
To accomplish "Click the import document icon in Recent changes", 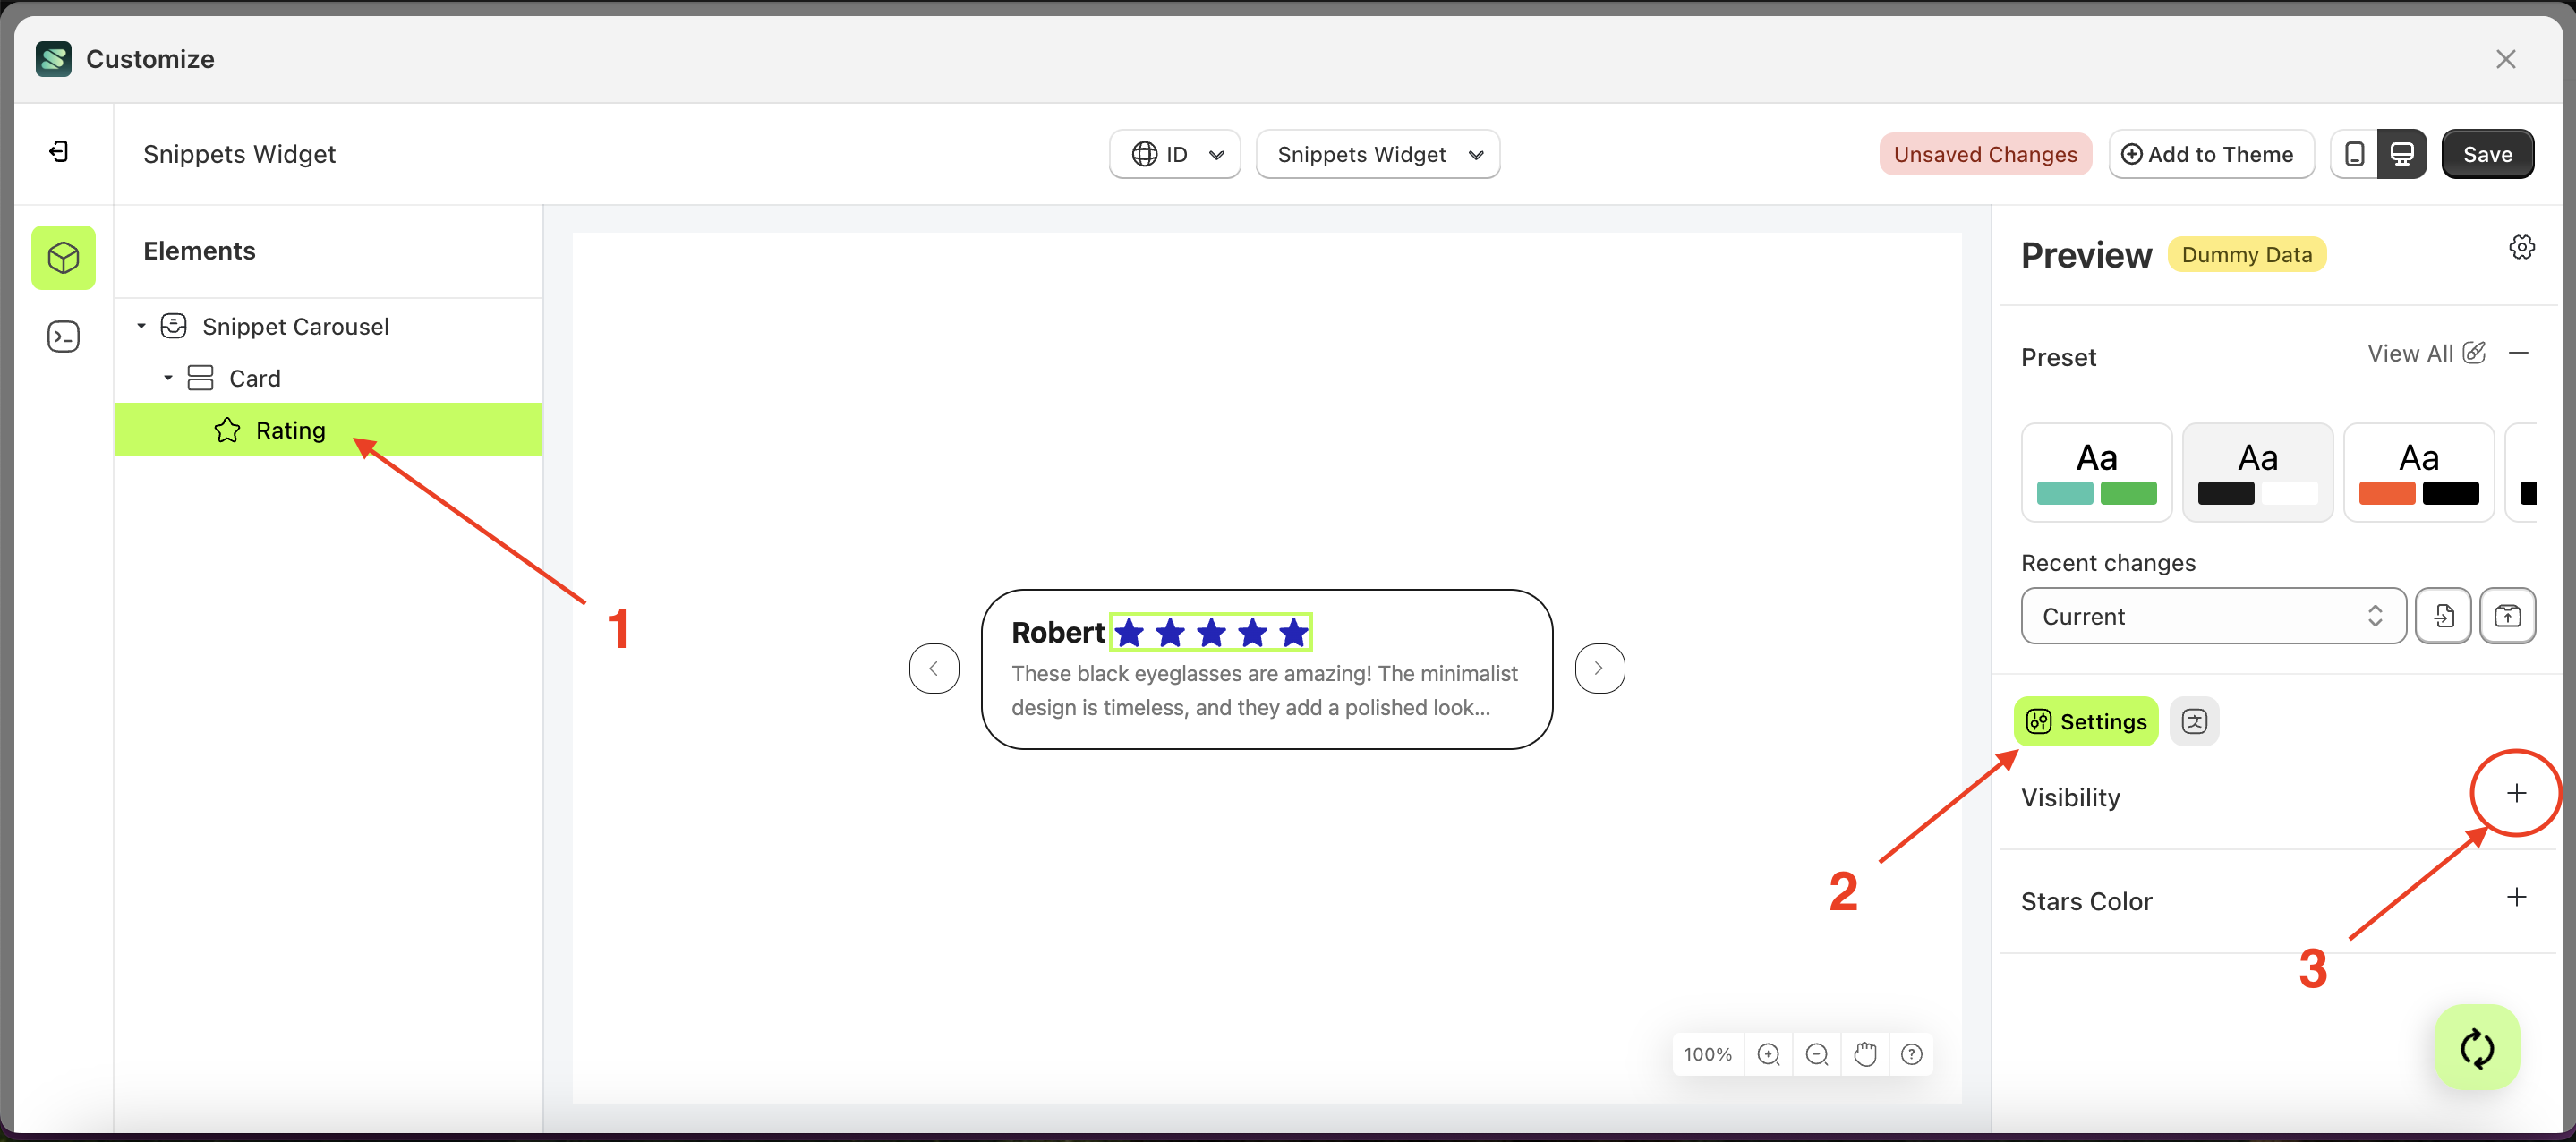I will tap(2444, 616).
